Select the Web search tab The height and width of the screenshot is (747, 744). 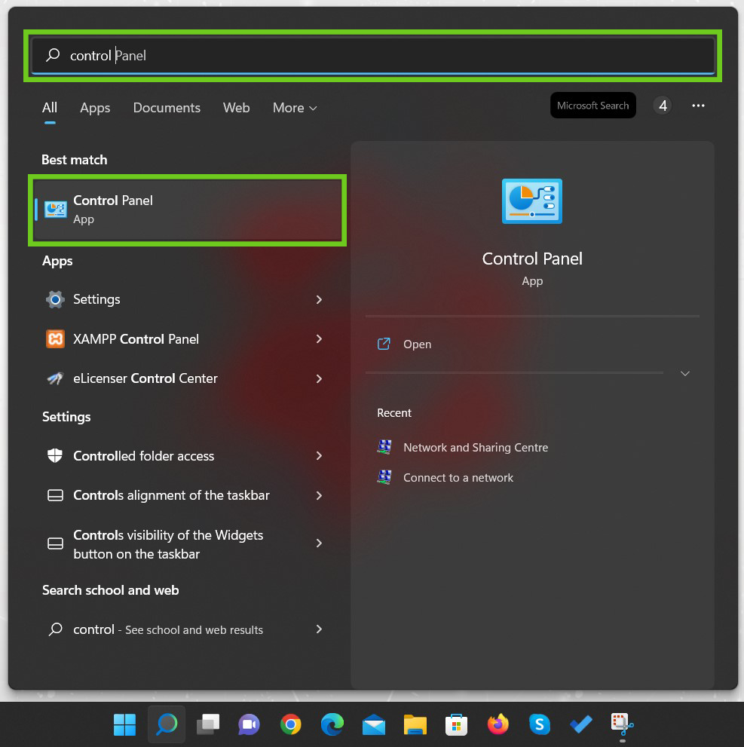[236, 108]
